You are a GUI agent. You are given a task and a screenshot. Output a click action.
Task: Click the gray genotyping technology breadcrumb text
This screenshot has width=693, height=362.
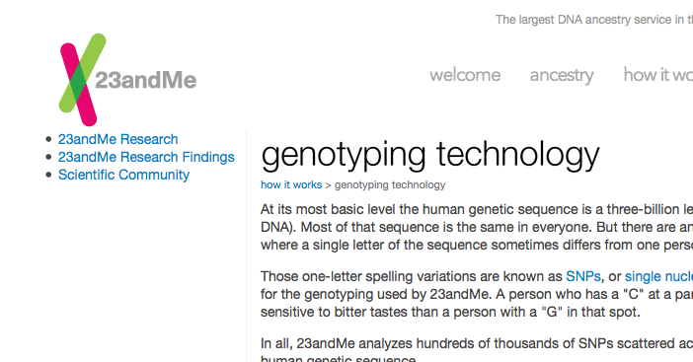pyautogui.click(x=390, y=185)
